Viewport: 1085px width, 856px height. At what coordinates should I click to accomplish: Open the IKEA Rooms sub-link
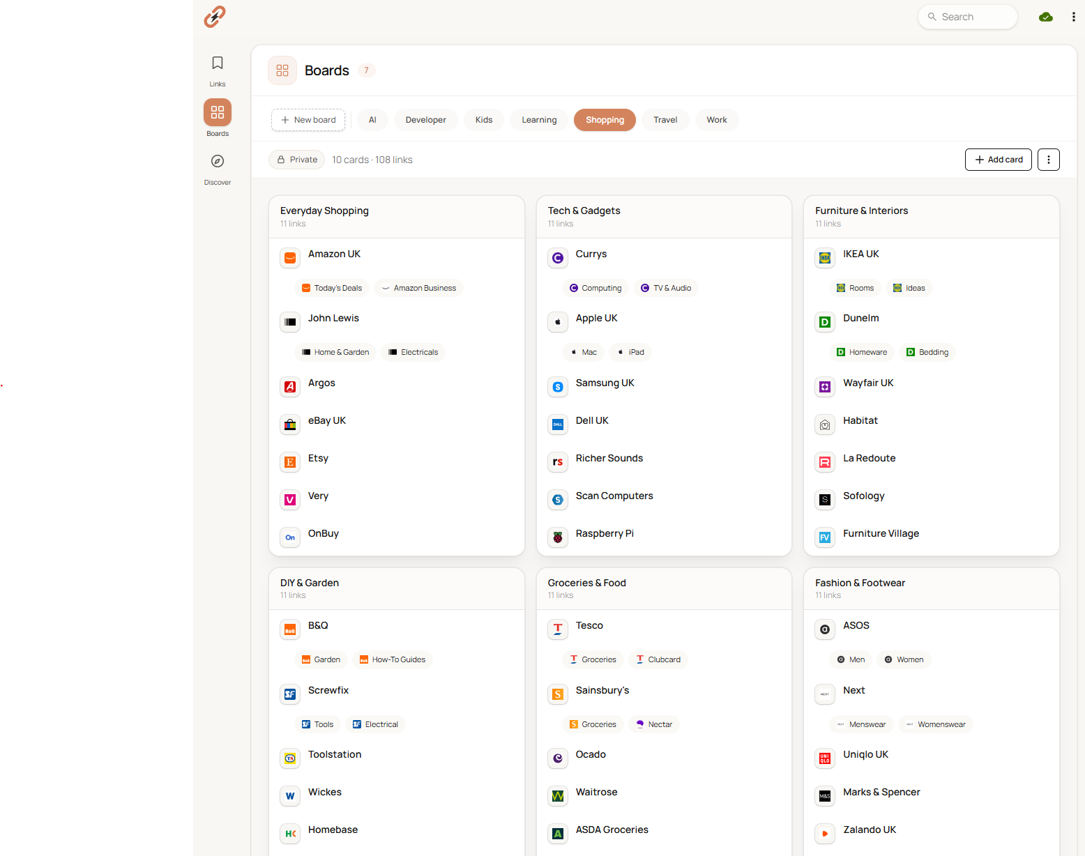(x=855, y=288)
